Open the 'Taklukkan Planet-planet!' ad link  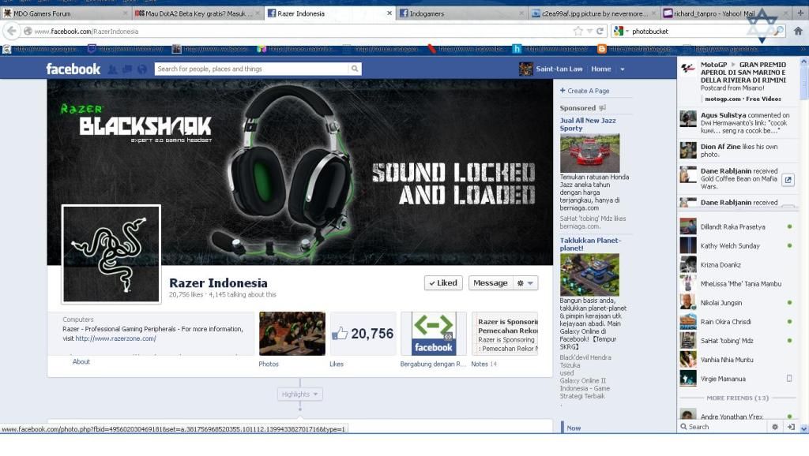(590, 245)
